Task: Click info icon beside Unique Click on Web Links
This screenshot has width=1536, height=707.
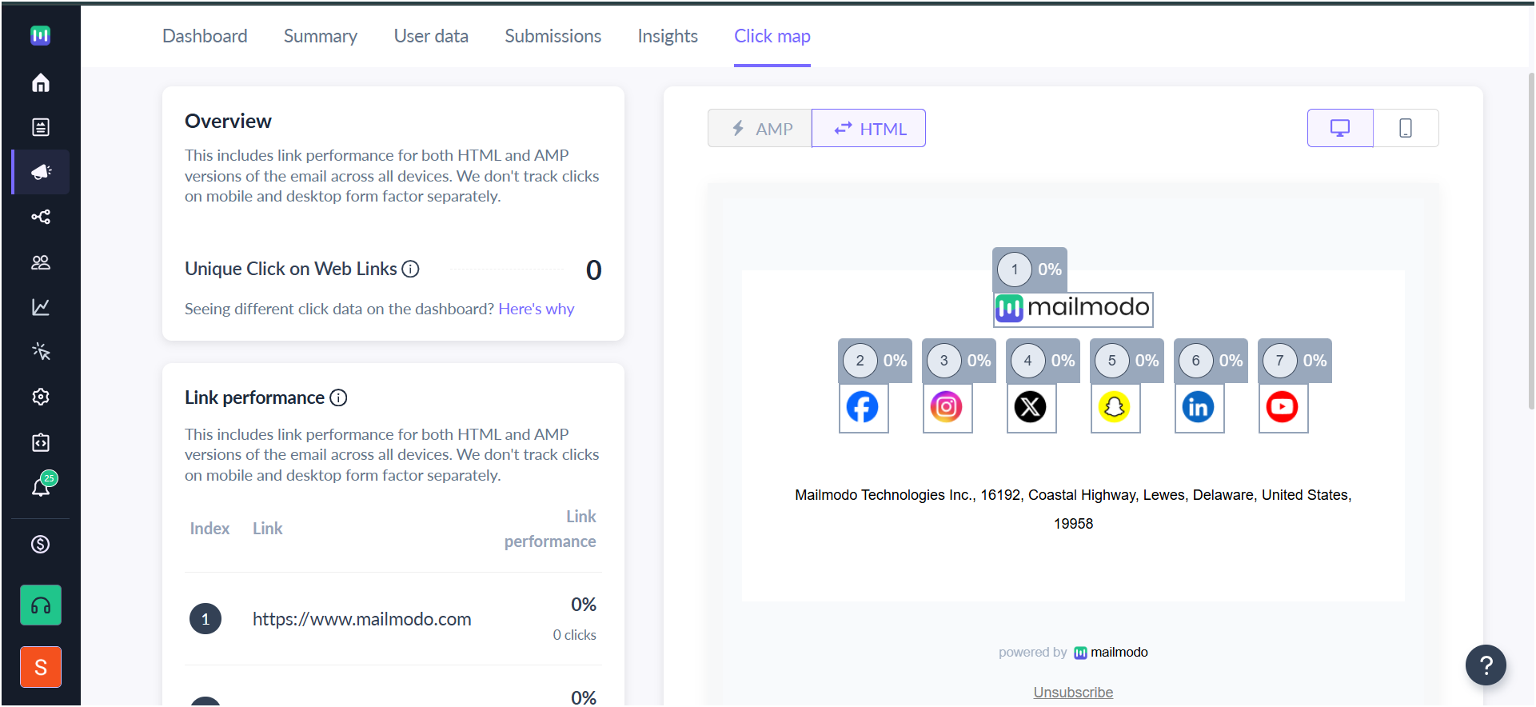Action: pyautogui.click(x=410, y=269)
